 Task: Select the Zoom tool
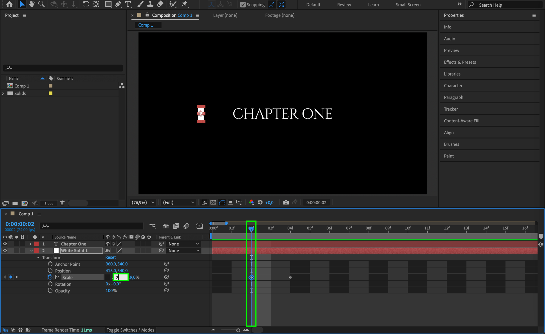tap(41, 4)
